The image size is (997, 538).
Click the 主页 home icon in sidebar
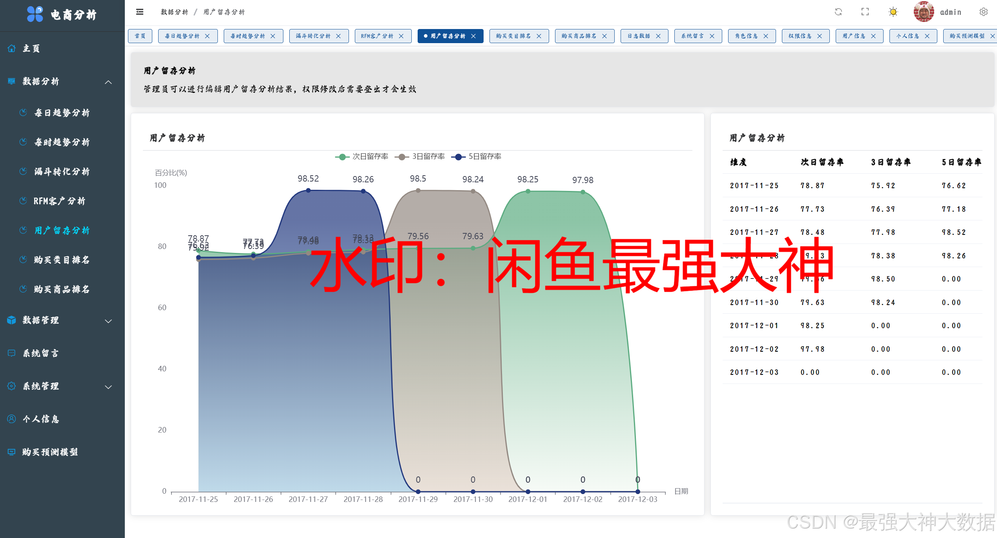click(x=12, y=48)
